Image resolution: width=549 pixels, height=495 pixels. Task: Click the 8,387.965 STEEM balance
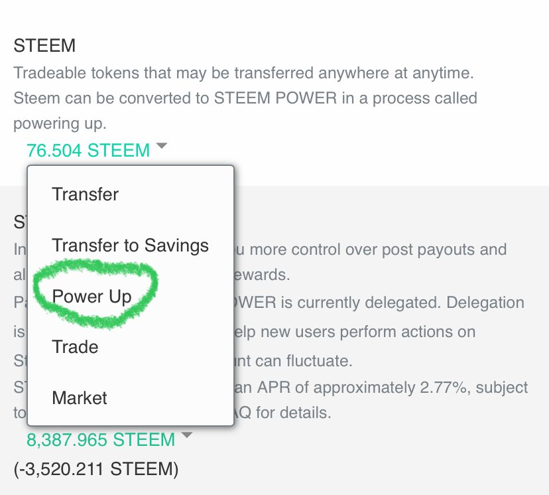(101, 440)
